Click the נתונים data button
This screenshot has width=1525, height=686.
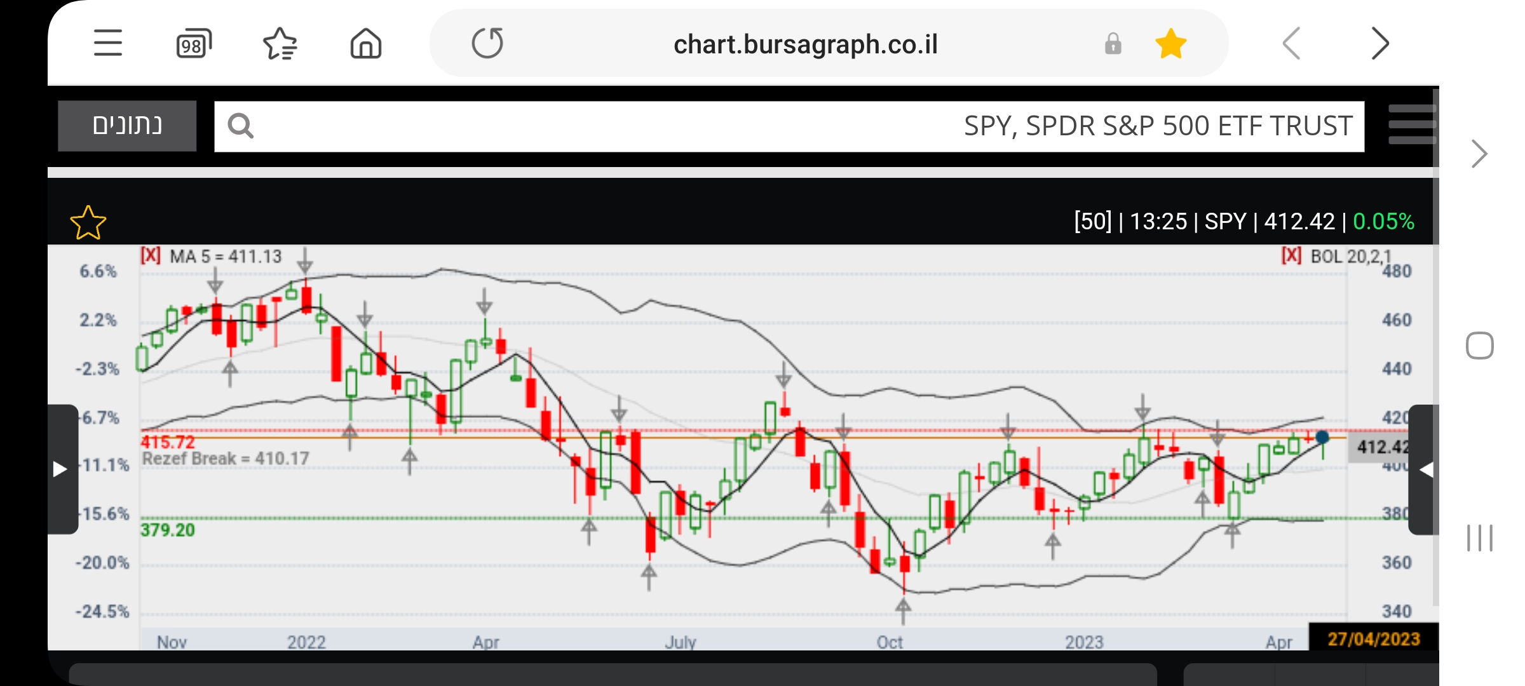127,126
